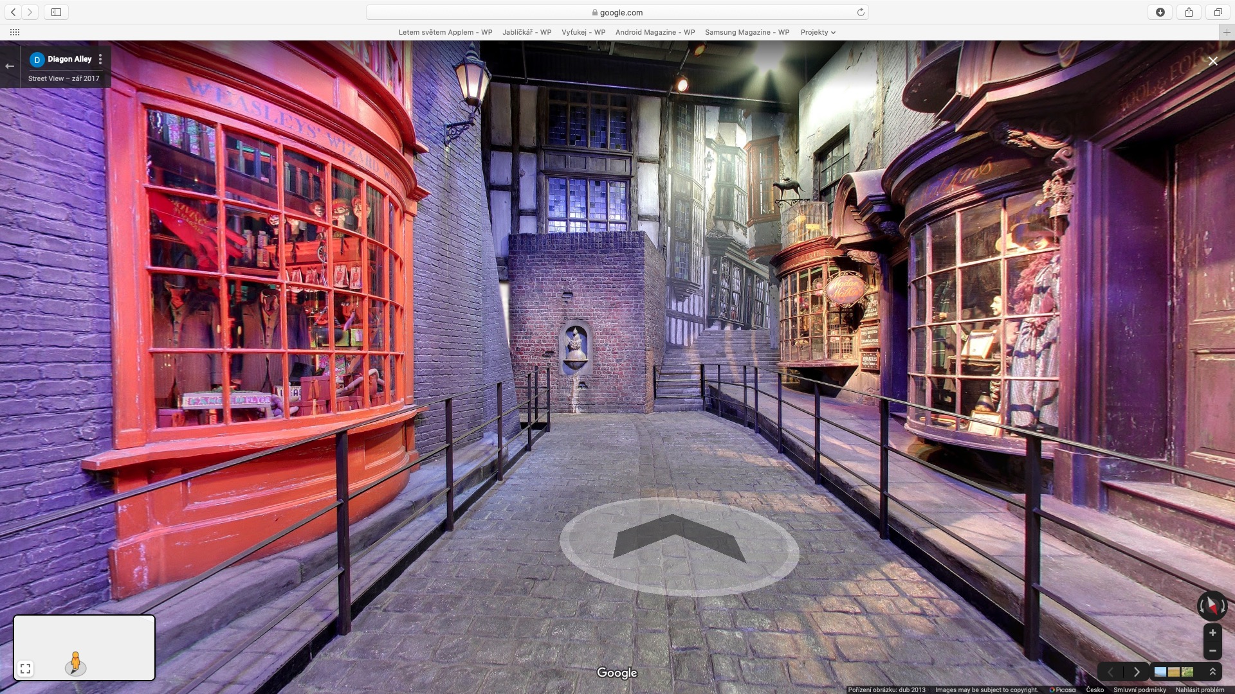Click the google.com address field
Image resolution: width=1235 pixels, height=694 pixels.
[x=616, y=12]
